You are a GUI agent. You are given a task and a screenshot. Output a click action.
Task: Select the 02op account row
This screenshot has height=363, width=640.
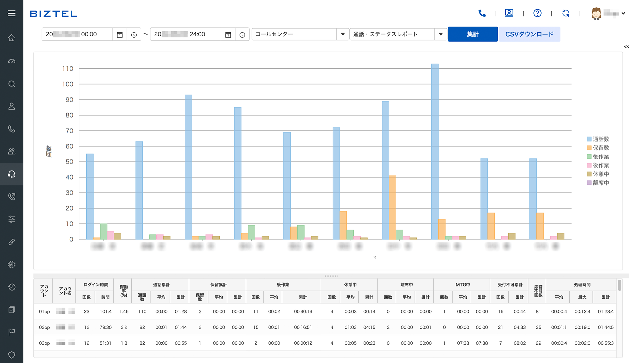coord(325,327)
